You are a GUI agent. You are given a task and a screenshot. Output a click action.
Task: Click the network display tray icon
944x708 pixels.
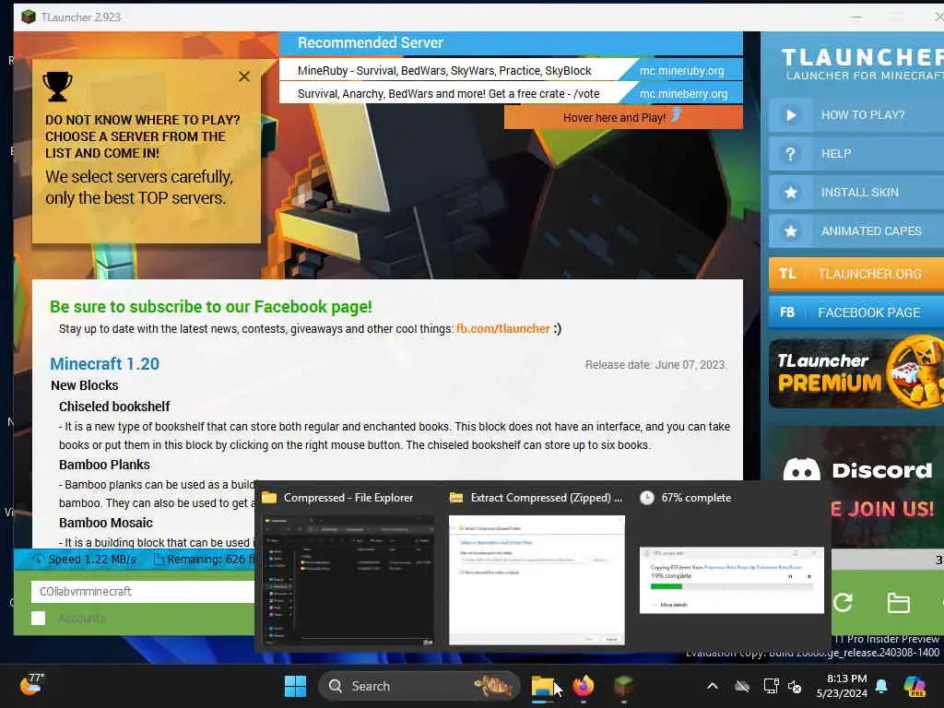point(771,686)
